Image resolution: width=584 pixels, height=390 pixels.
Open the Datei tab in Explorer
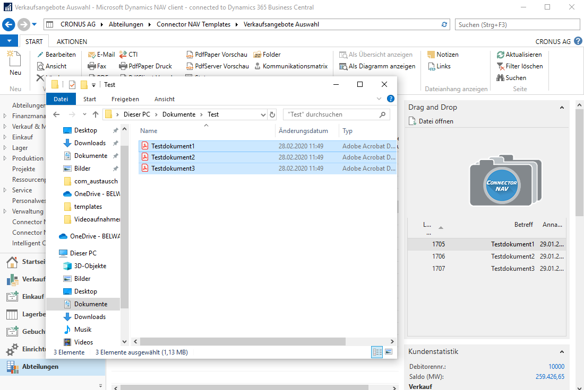pos(61,99)
